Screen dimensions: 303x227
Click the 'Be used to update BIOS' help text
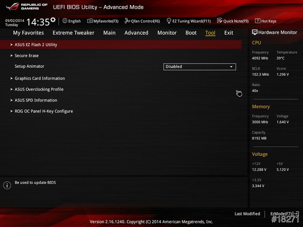[x=35, y=183]
